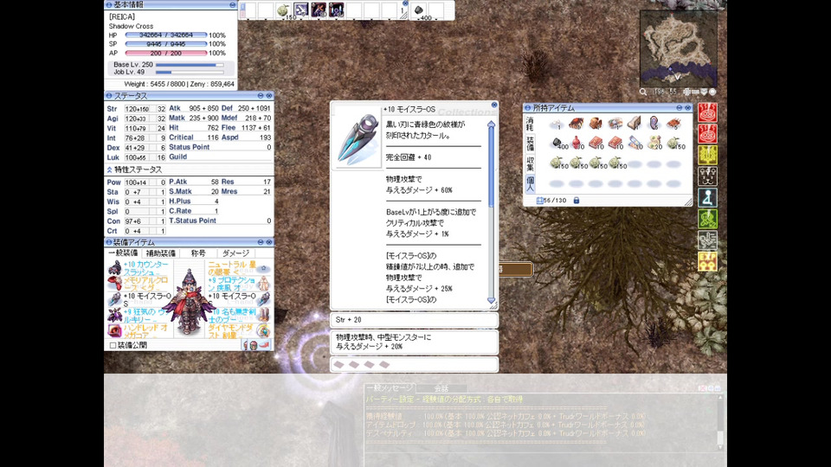Click the Zeny : 859,464 value
This screenshot has height=467, width=831.
[x=212, y=84]
